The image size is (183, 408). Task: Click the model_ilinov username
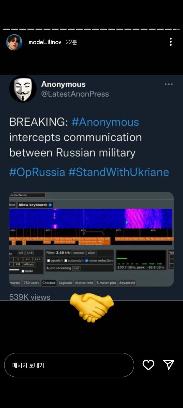coord(45,42)
